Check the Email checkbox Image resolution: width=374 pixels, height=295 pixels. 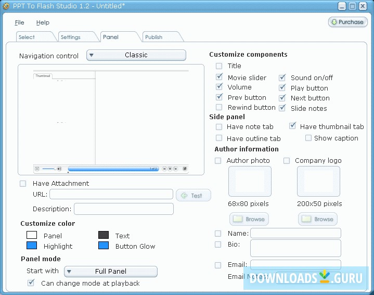[x=218, y=265]
